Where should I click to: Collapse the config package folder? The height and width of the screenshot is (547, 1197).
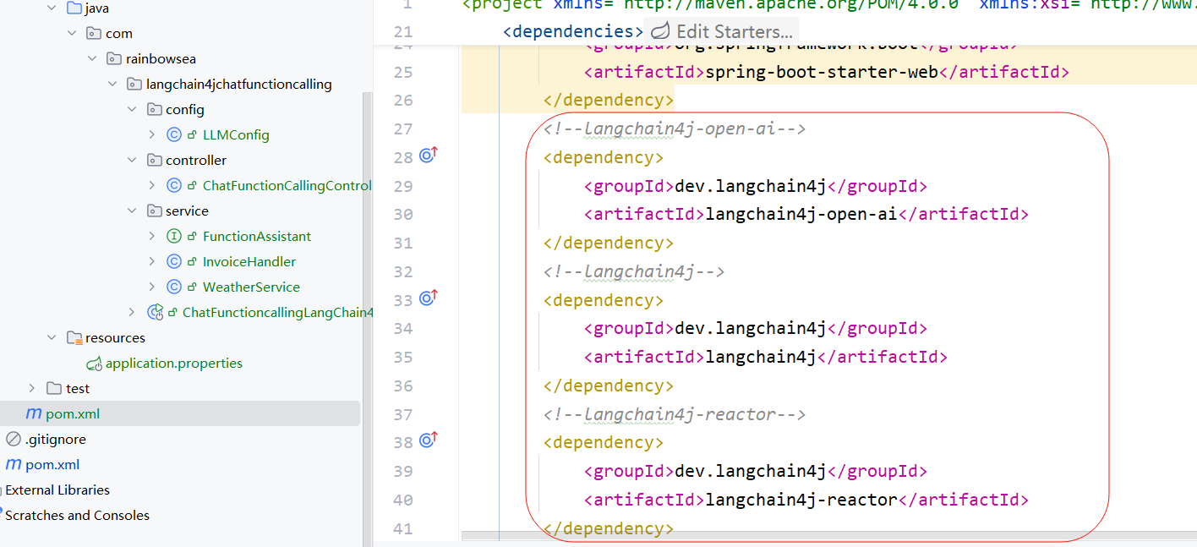pos(132,110)
